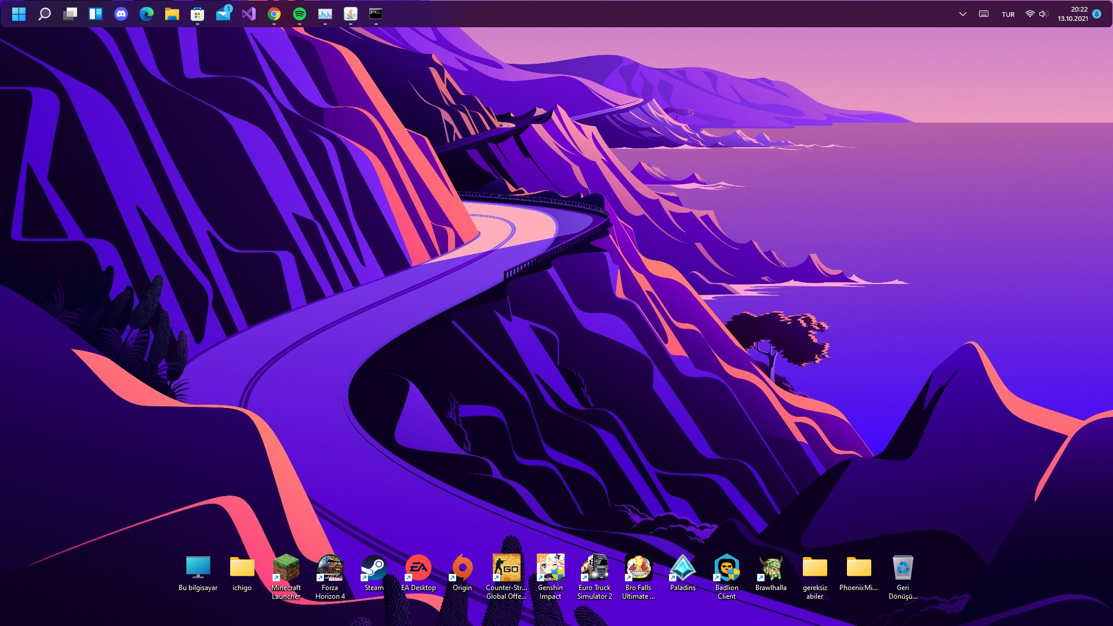This screenshot has width=1113, height=626.
Task: Launch Microsoft Edge from the taskbar
Action: tap(147, 14)
